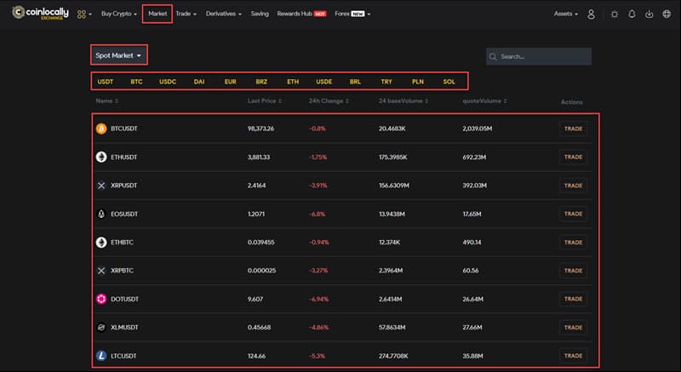Click the XRP icon of XRPUSDT
Viewport: 681px width, 372px height.
click(x=101, y=186)
